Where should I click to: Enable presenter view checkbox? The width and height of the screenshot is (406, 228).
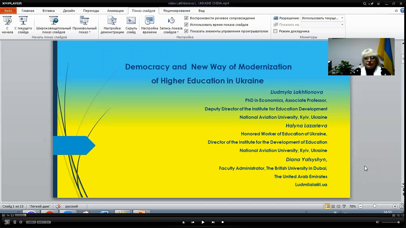(x=276, y=31)
